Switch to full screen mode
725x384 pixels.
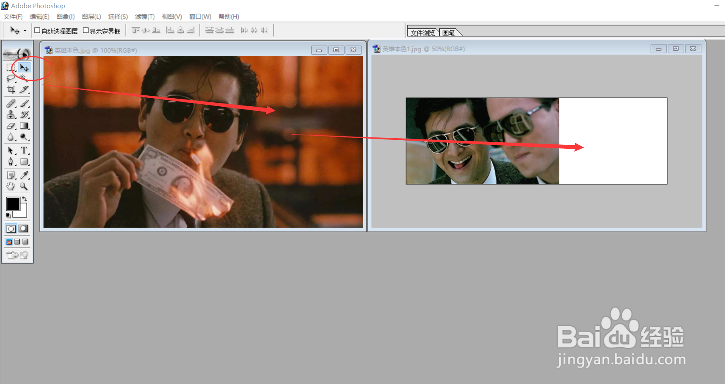tap(25, 242)
